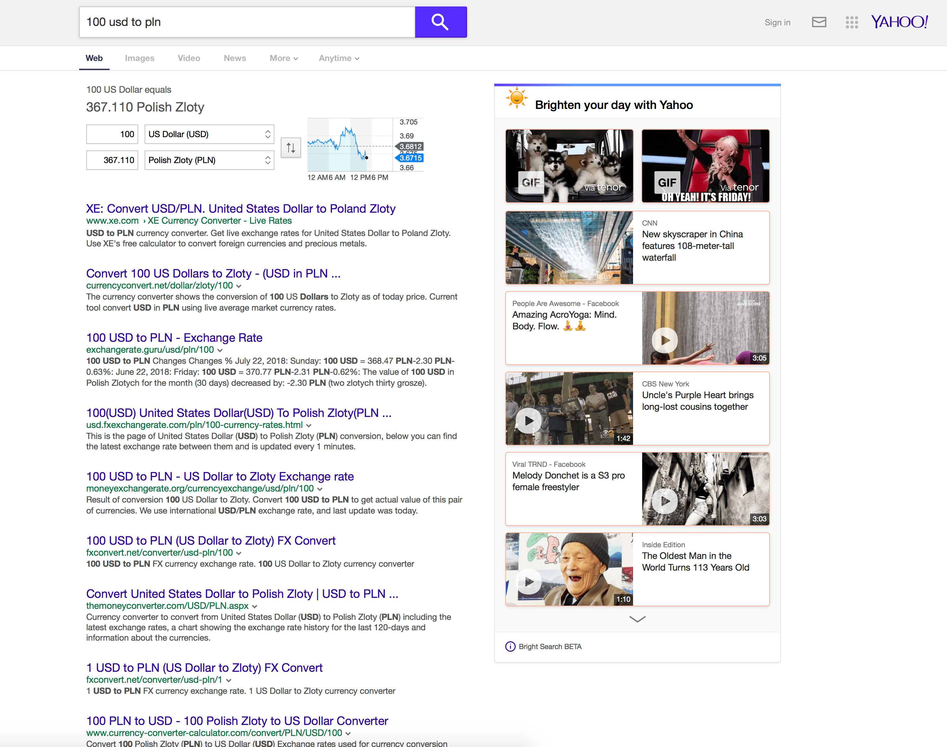This screenshot has height=747, width=947.
Task: Expand options arrow next to currencyconvert.net URL
Action: pos(239,286)
